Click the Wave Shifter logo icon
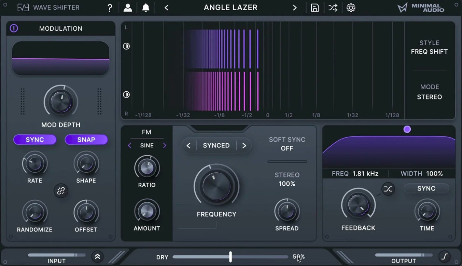The image size is (462, 266). pyautogui.click(x=23, y=8)
